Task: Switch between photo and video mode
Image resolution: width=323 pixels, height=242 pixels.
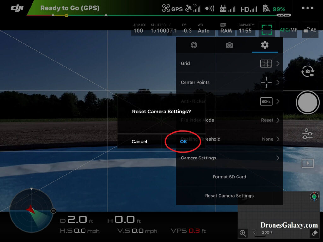Action: coord(307,72)
